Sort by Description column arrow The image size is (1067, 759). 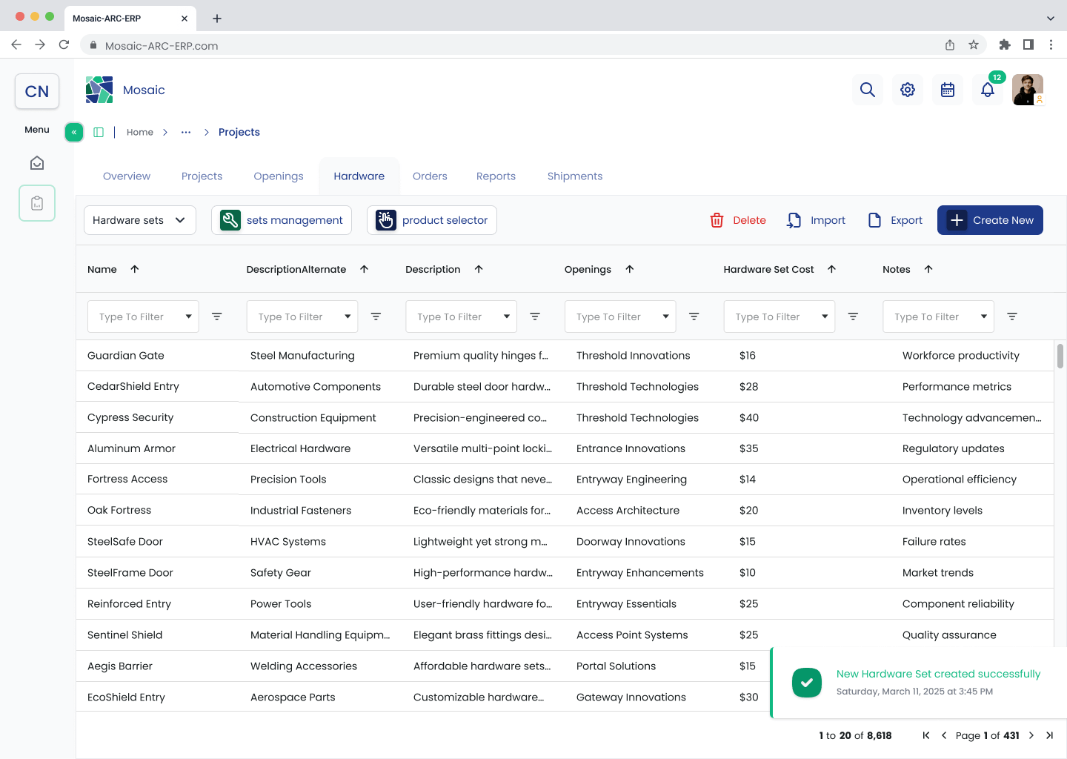click(x=479, y=269)
